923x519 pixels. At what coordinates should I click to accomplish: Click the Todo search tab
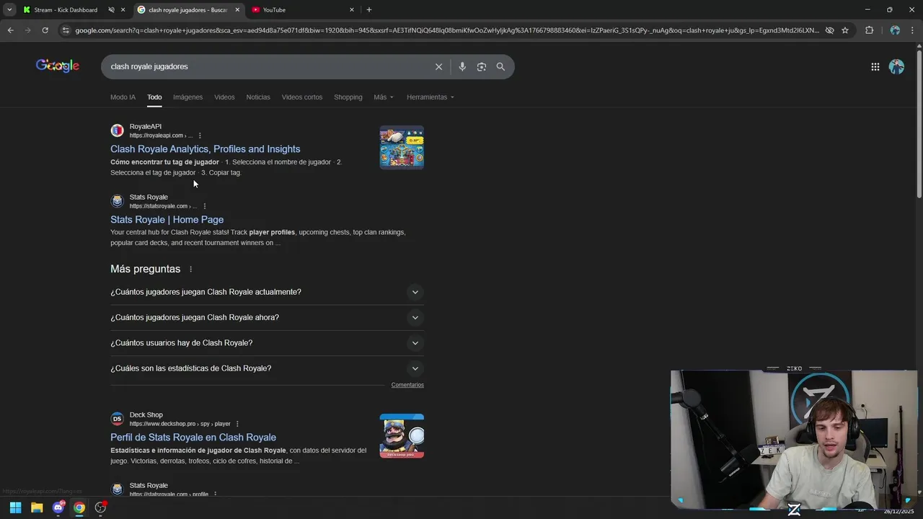tap(154, 97)
